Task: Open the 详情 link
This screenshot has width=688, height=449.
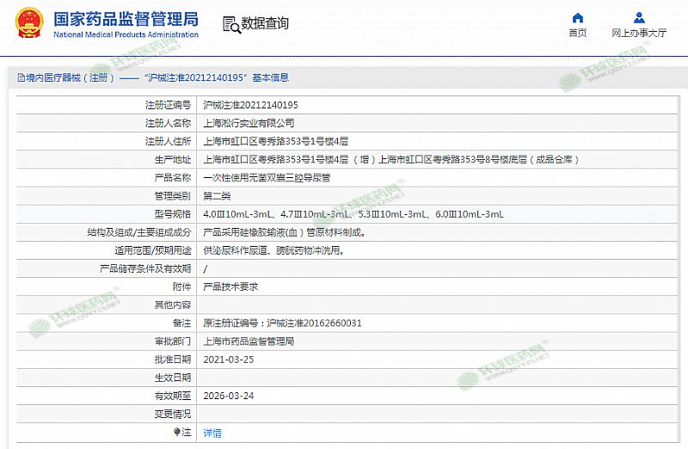Action: [x=212, y=433]
